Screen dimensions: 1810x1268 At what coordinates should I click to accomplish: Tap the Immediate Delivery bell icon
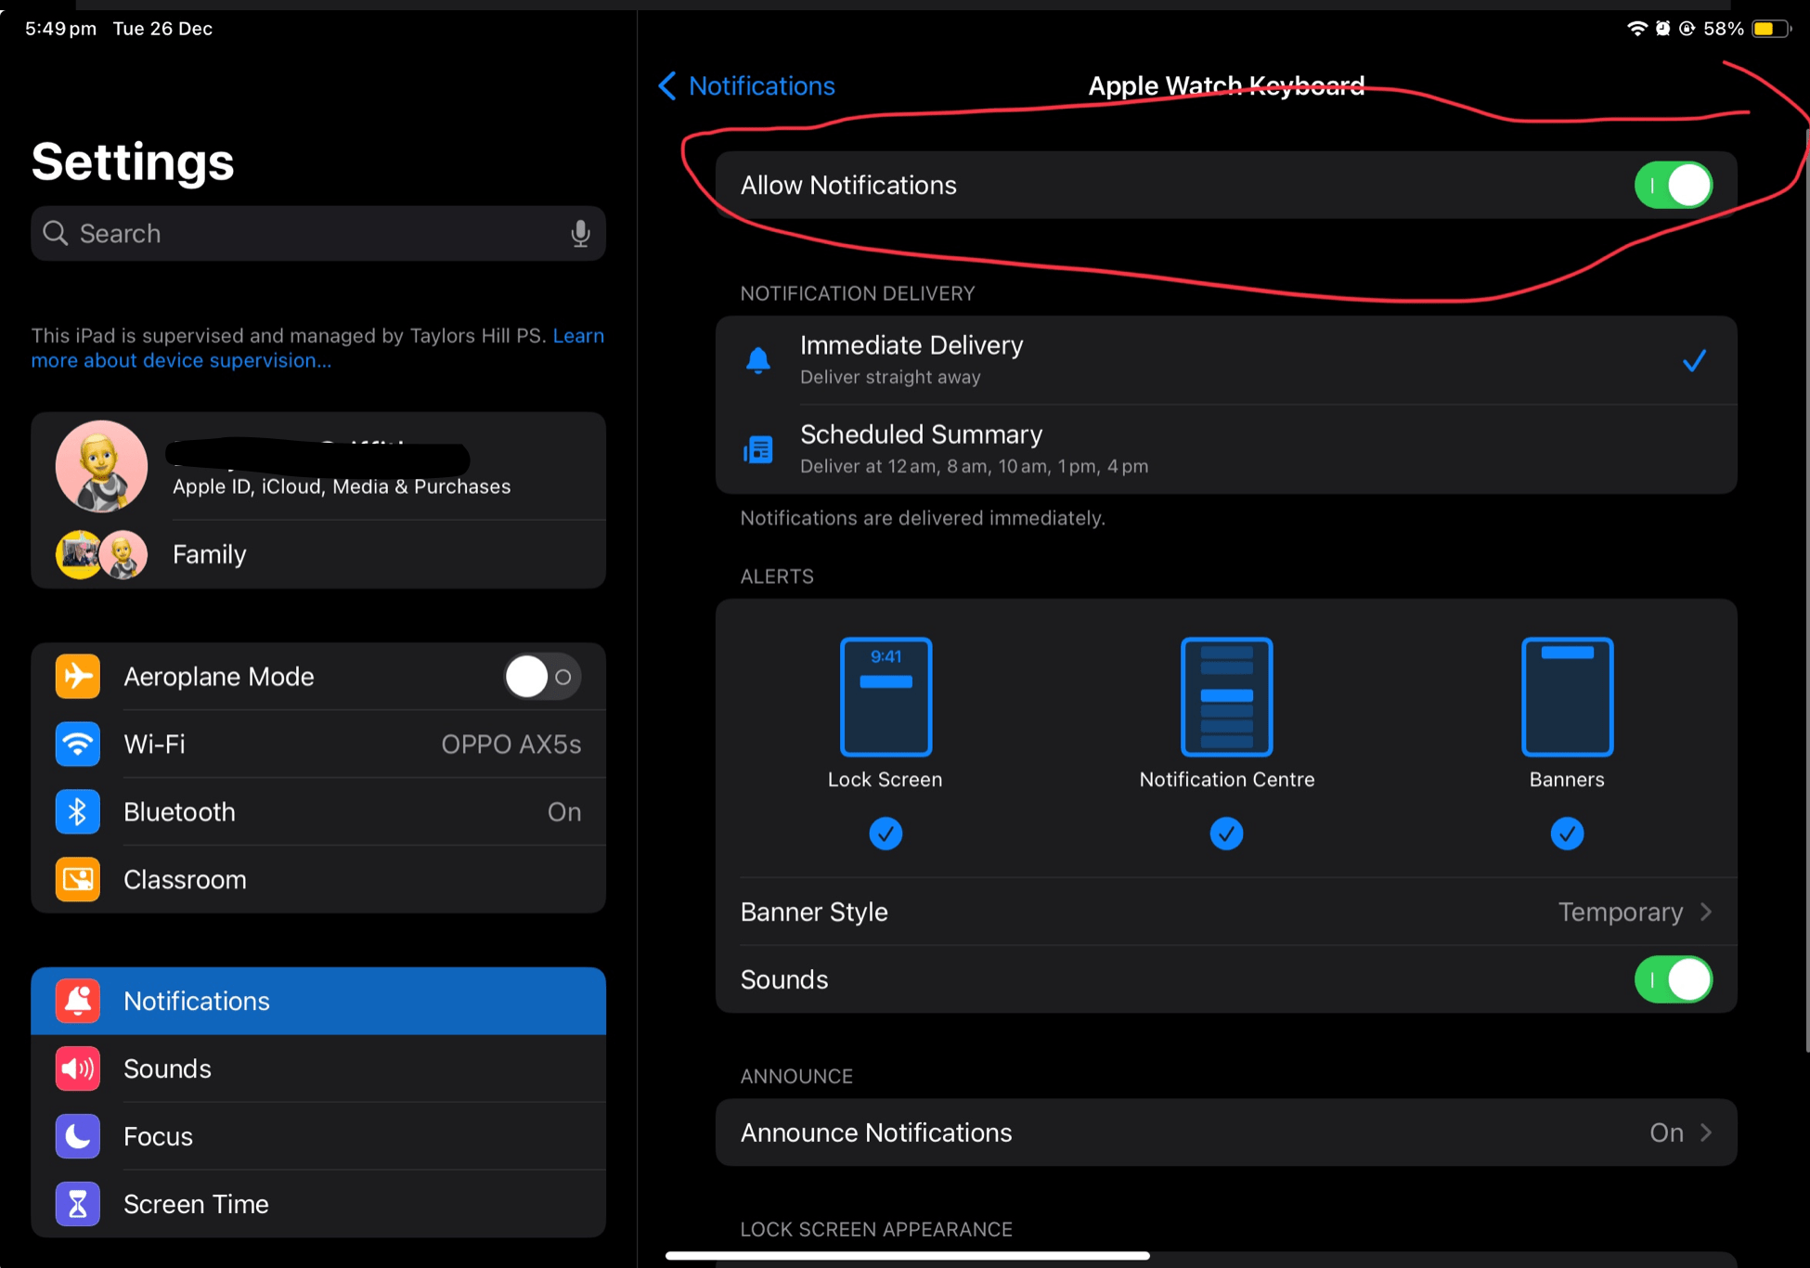757,360
